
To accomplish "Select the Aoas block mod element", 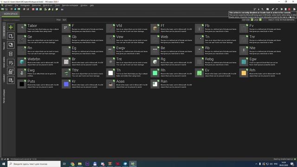I will point(127,84).
